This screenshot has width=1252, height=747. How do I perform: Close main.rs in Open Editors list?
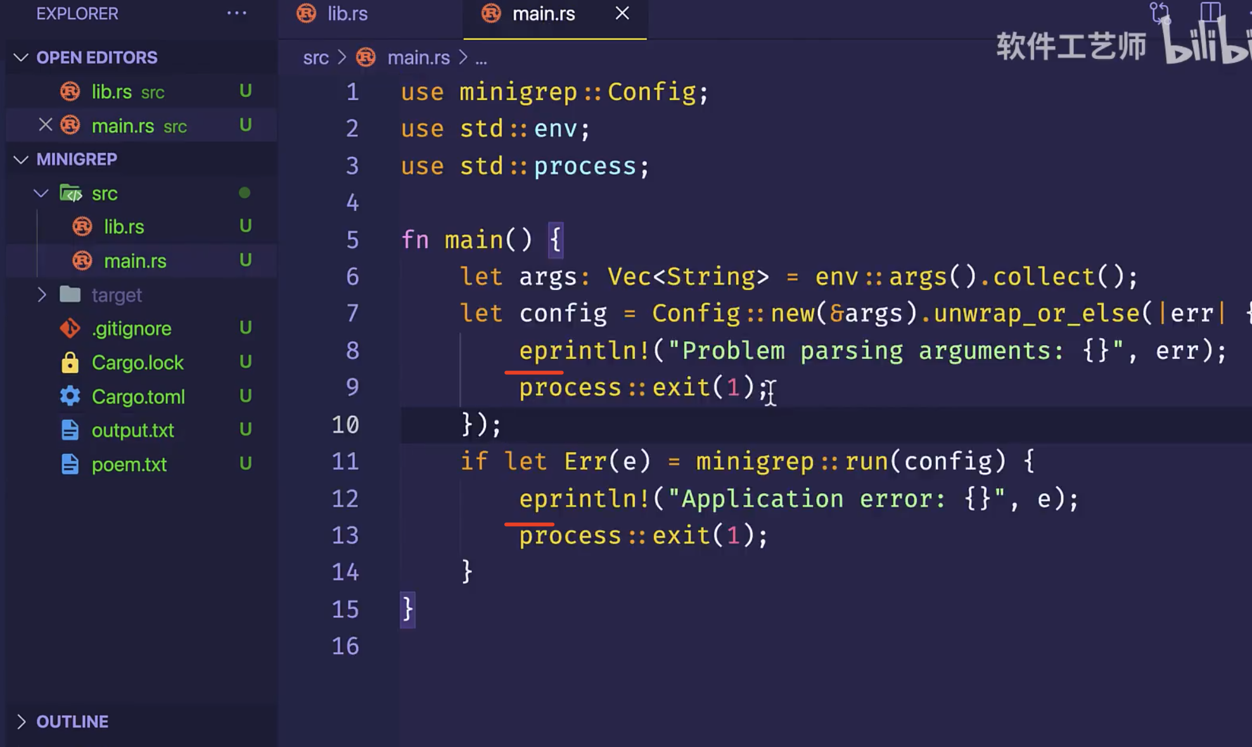click(x=45, y=125)
